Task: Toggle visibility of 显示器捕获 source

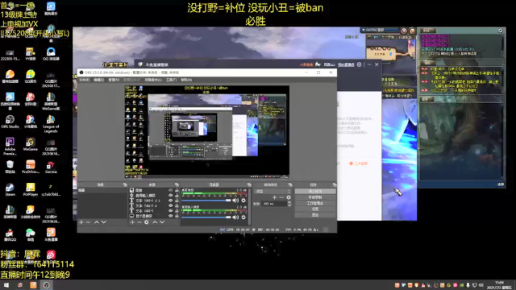Action: click(170, 216)
